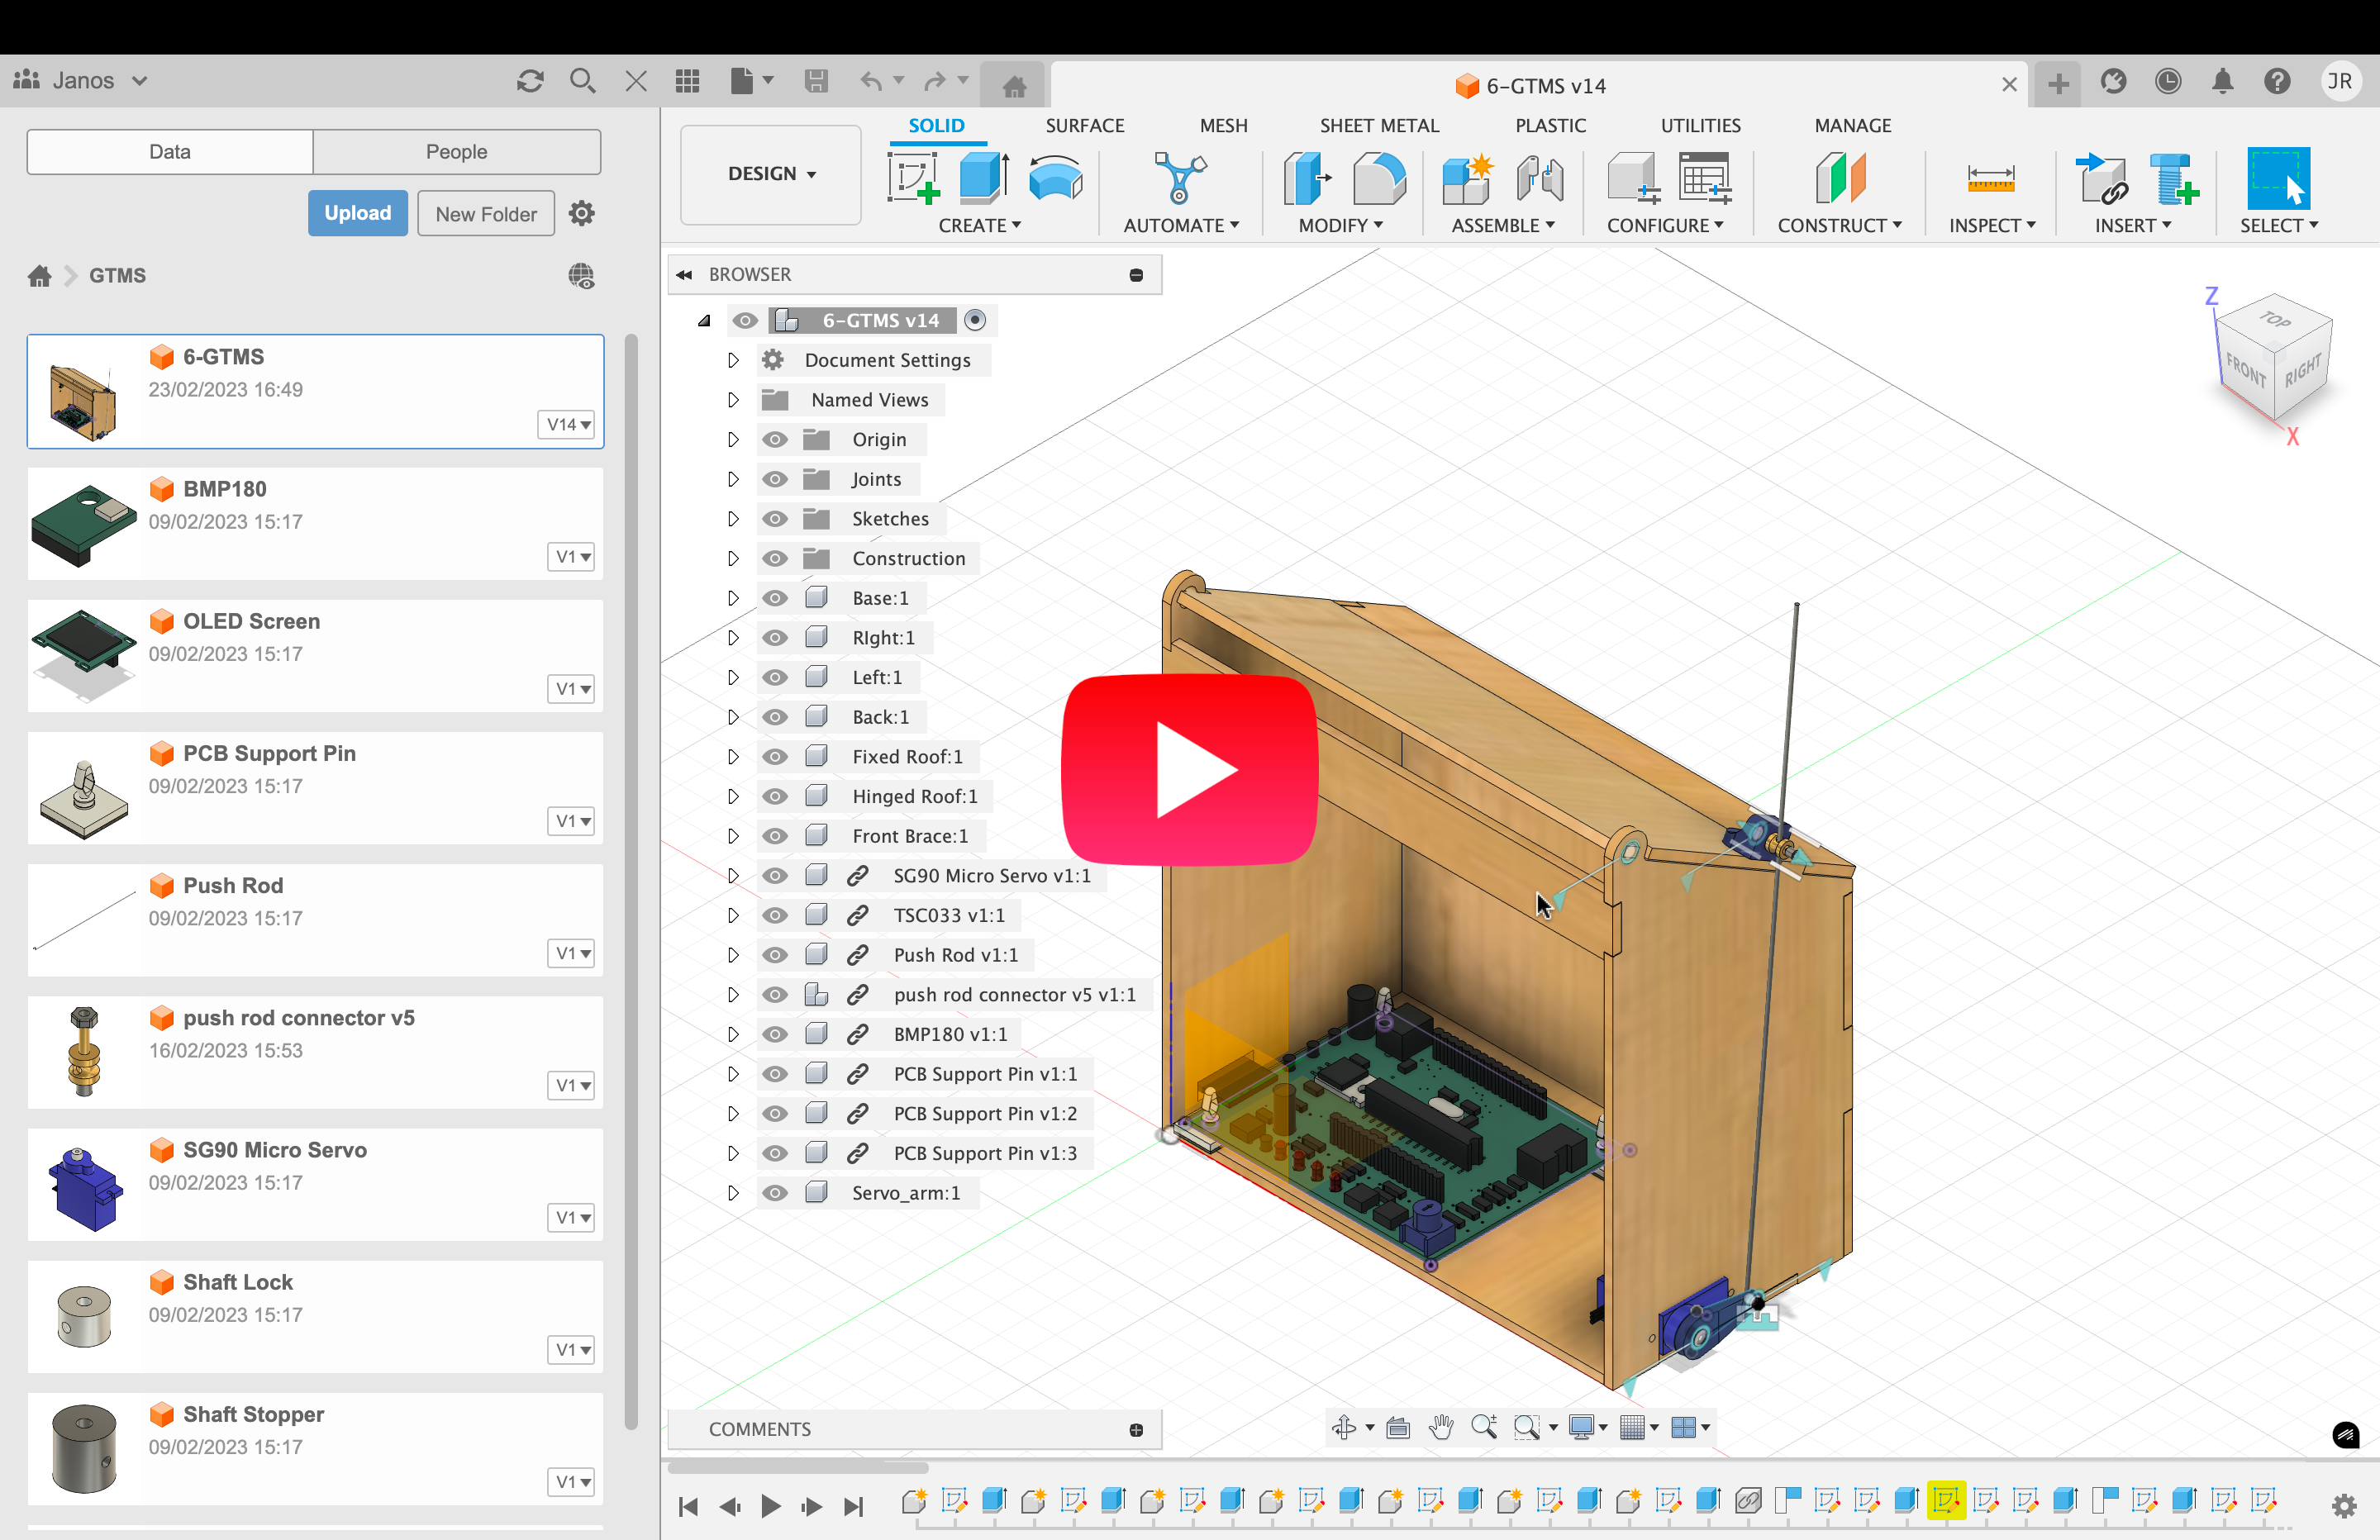Viewport: 2380px width, 1540px height.
Task: Open the 6-GTMS V14 version dropdown
Action: (x=568, y=424)
